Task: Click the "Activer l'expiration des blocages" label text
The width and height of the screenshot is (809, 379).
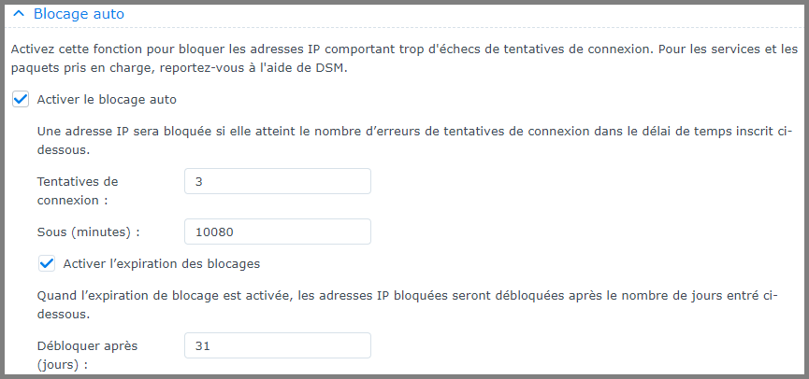Action: [x=161, y=263]
